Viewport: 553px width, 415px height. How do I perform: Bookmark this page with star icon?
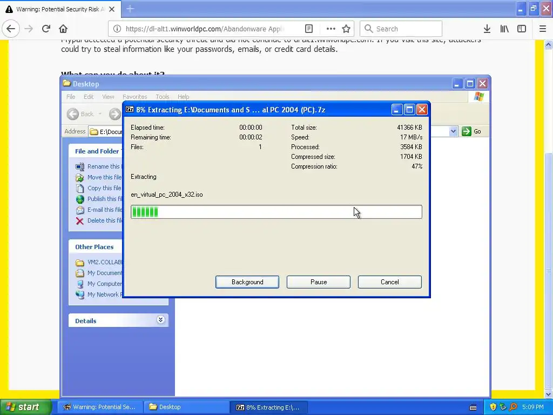point(346,29)
